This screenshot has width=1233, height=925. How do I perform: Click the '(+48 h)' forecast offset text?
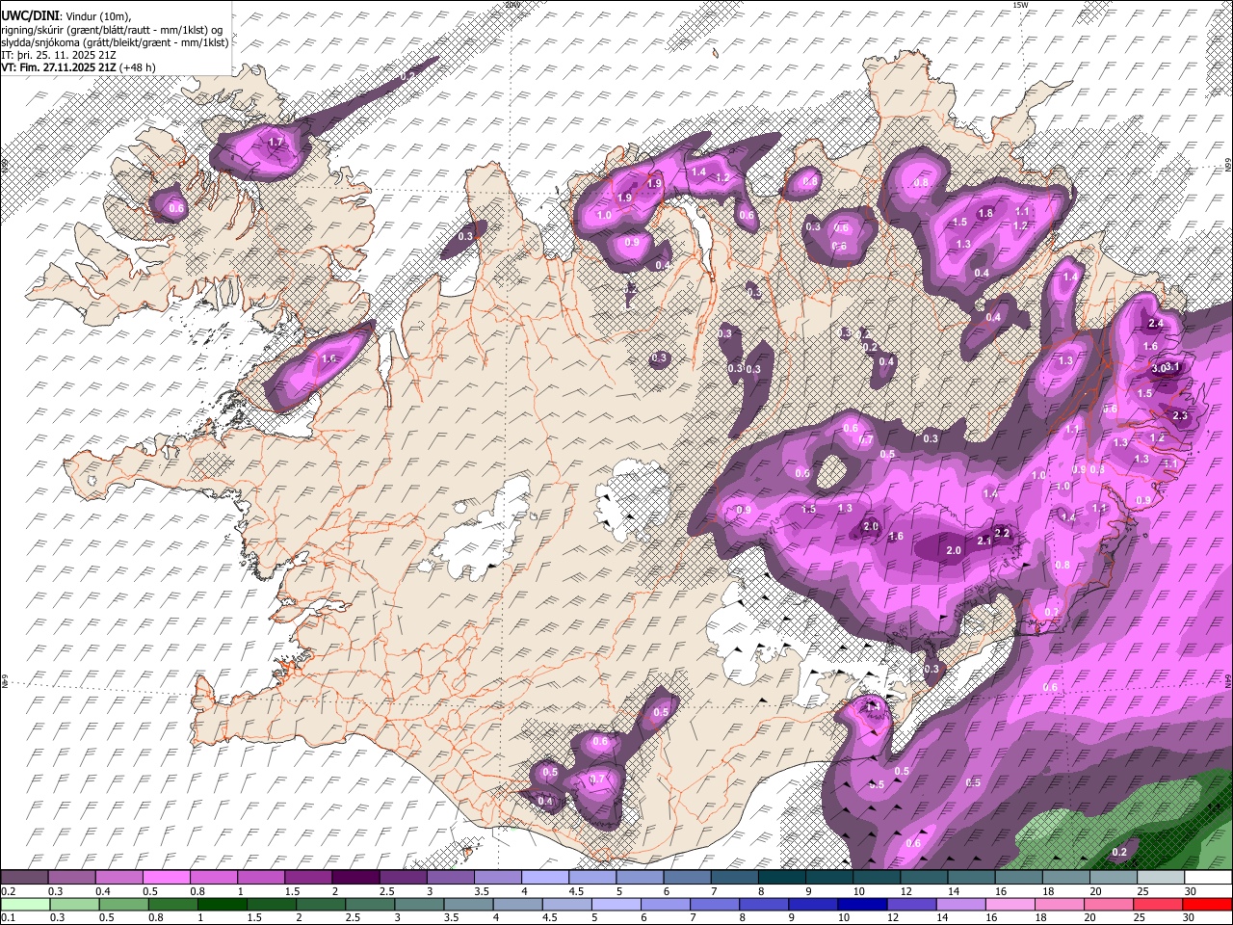(138, 67)
